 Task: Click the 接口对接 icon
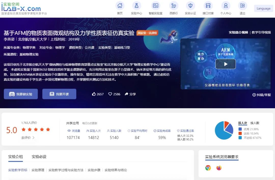tap(208, 6)
